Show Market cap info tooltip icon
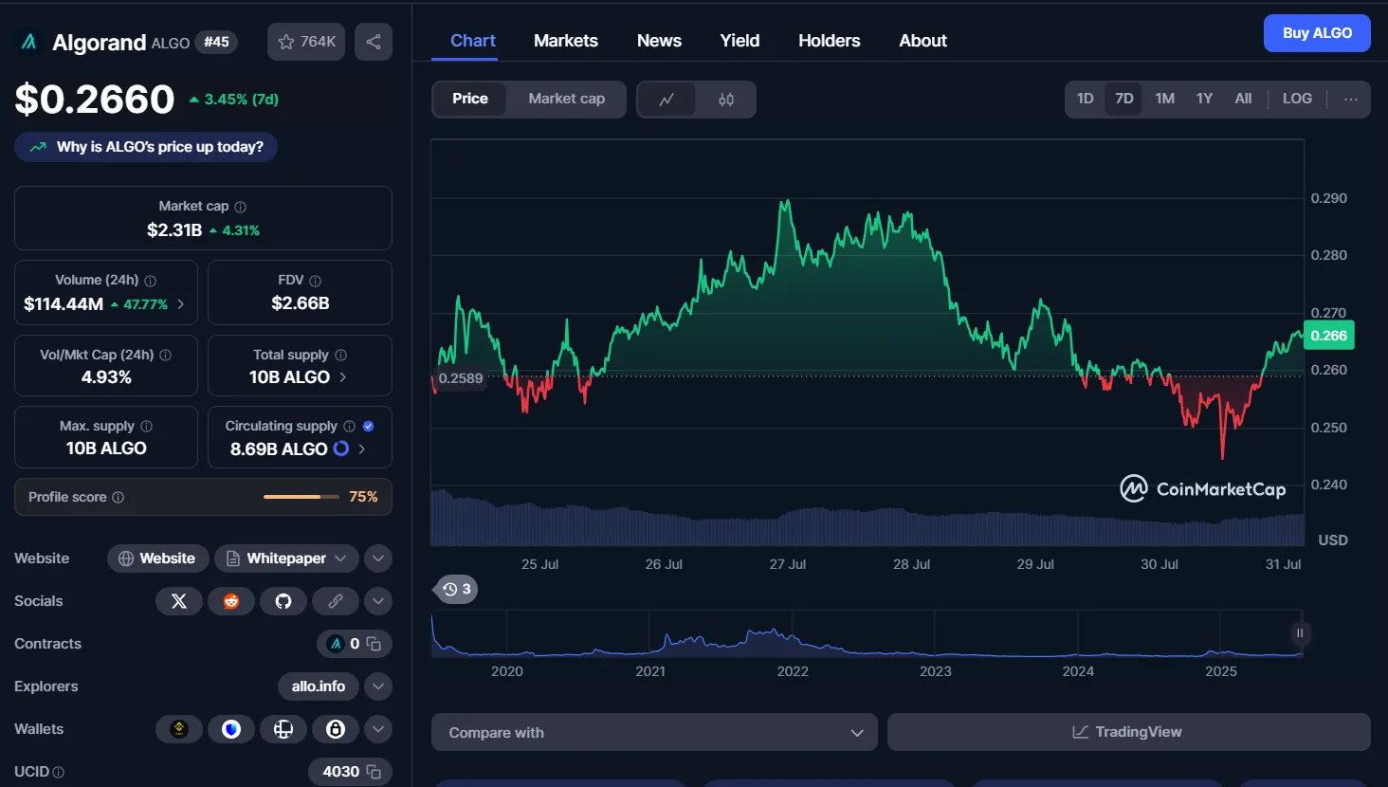Viewport: 1388px width, 787px height. pos(241,207)
